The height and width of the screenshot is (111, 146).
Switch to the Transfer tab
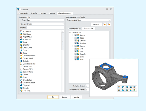click(x=34, y=13)
